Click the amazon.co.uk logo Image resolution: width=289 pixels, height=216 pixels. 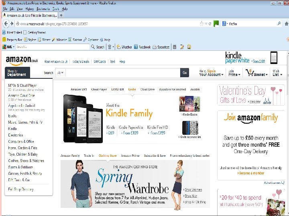pyautogui.click(x=22, y=61)
